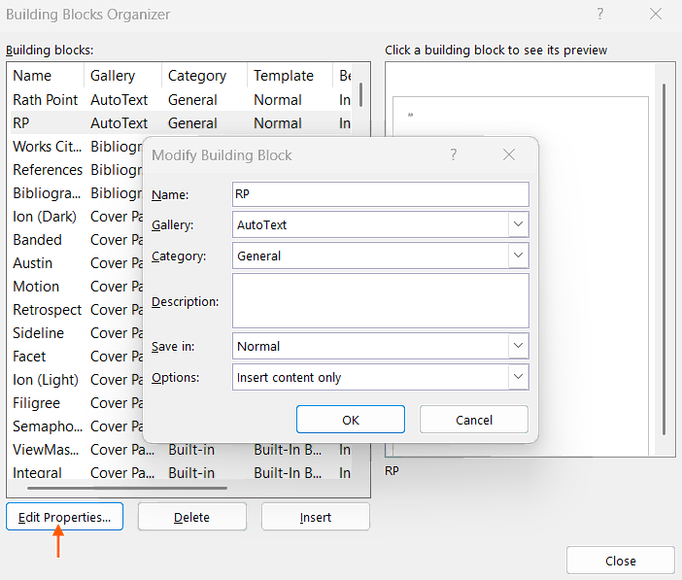Sort by the Category column header
Screen dimensions: 682x580
[204, 76]
